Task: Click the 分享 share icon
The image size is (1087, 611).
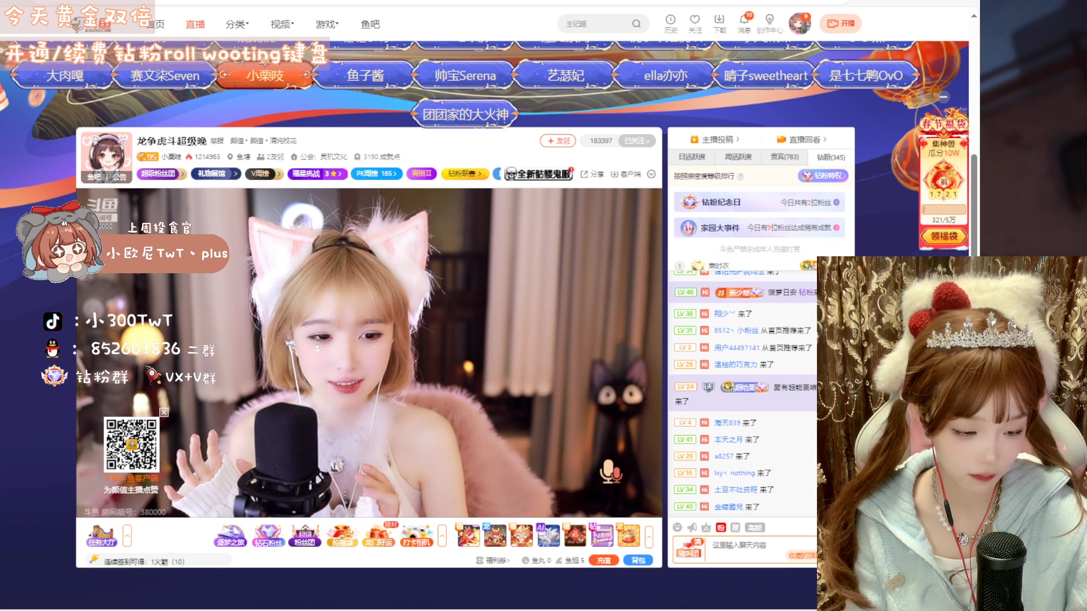Action: tap(592, 174)
